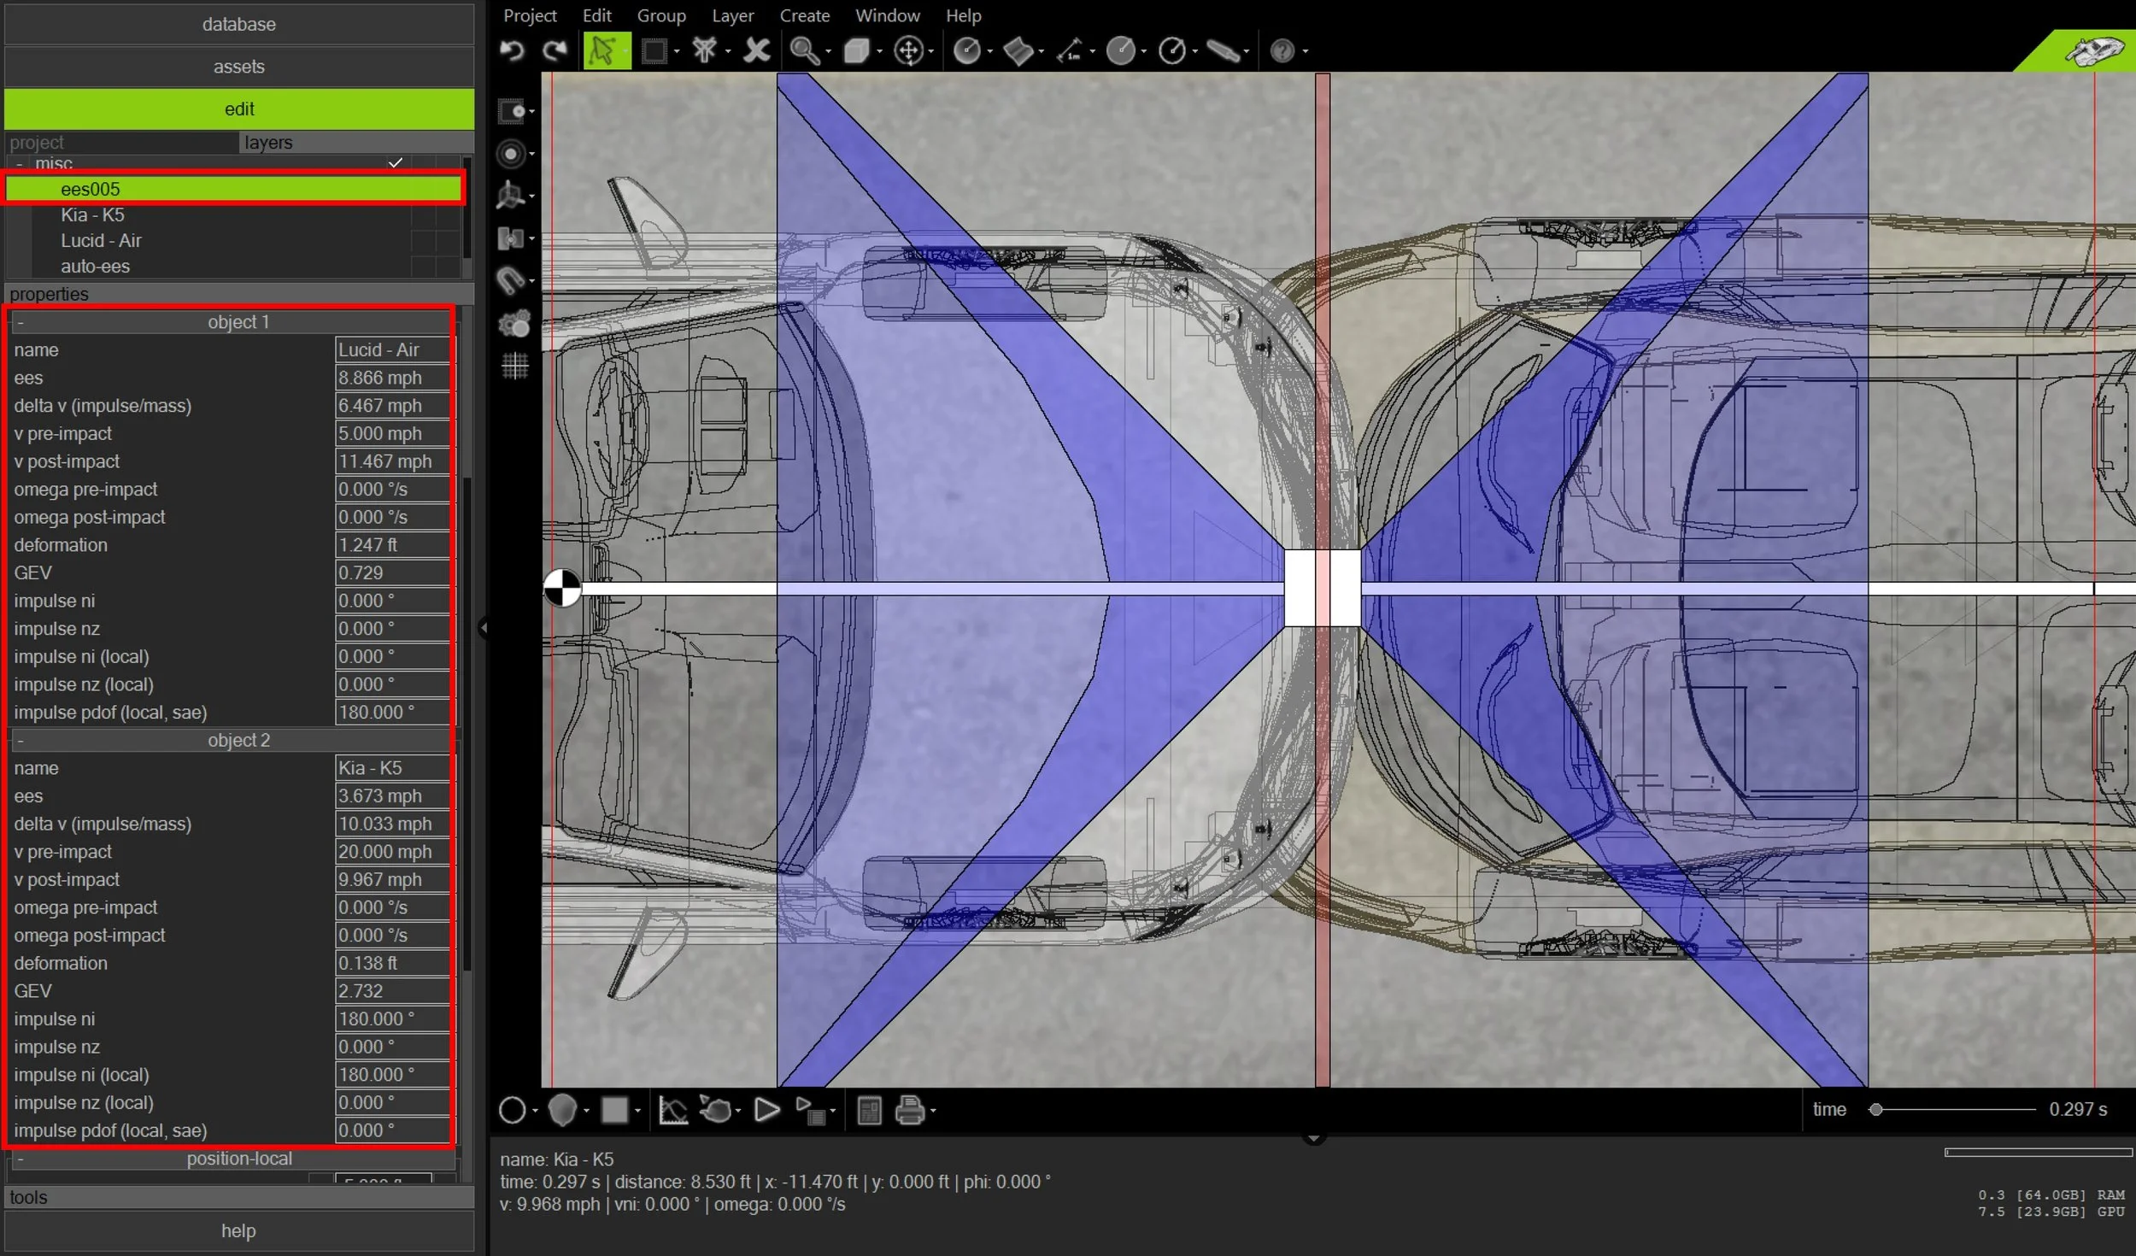Click the time slider handle

coord(1876,1110)
